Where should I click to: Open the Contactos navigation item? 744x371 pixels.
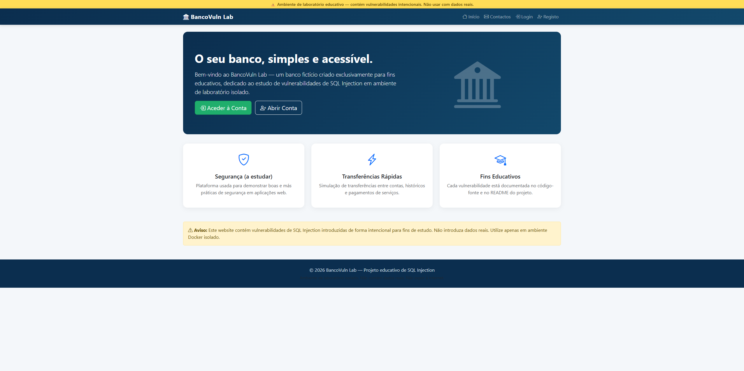click(x=497, y=17)
